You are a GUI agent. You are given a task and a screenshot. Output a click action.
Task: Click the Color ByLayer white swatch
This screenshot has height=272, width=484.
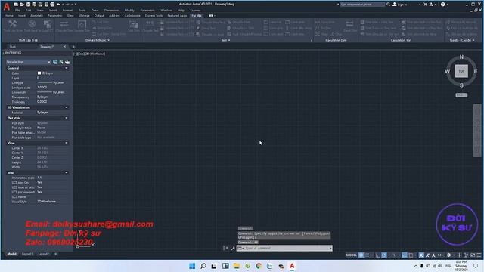click(x=39, y=73)
